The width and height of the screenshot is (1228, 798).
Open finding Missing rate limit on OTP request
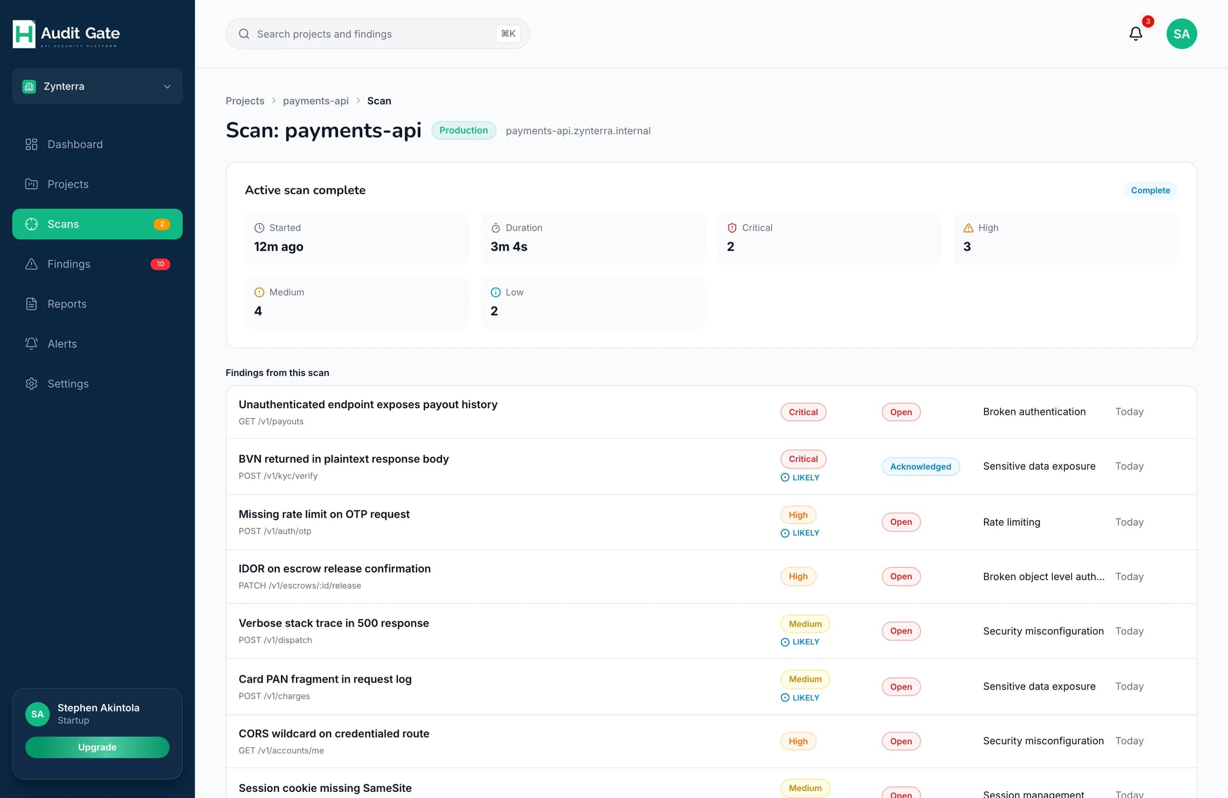tap(711, 523)
